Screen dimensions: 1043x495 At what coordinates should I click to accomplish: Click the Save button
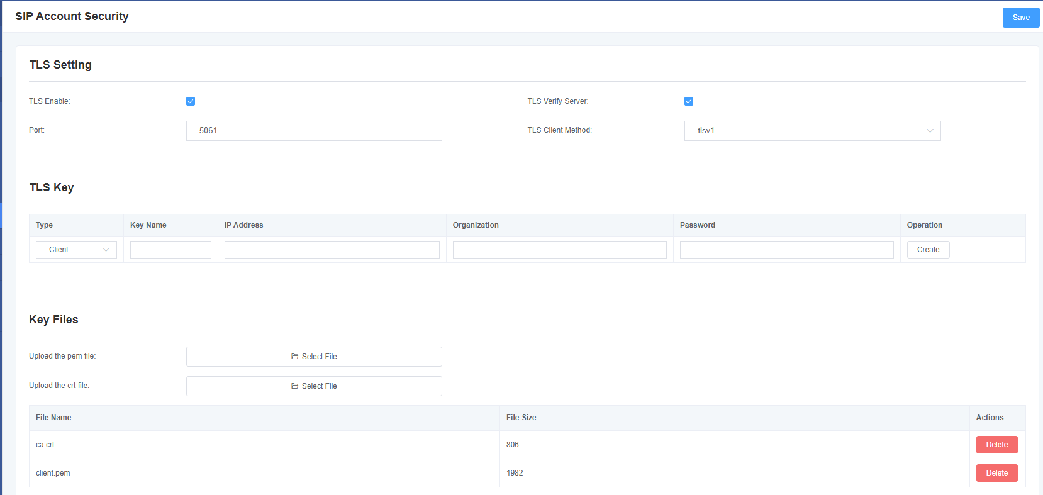[1020, 18]
